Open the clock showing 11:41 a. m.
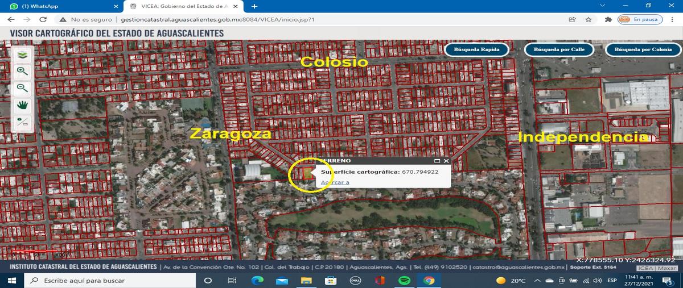This screenshot has height=288, width=683. 638,281
